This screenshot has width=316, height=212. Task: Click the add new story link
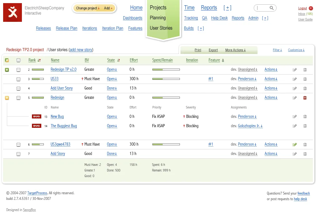pyautogui.click(x=81, y=50)
